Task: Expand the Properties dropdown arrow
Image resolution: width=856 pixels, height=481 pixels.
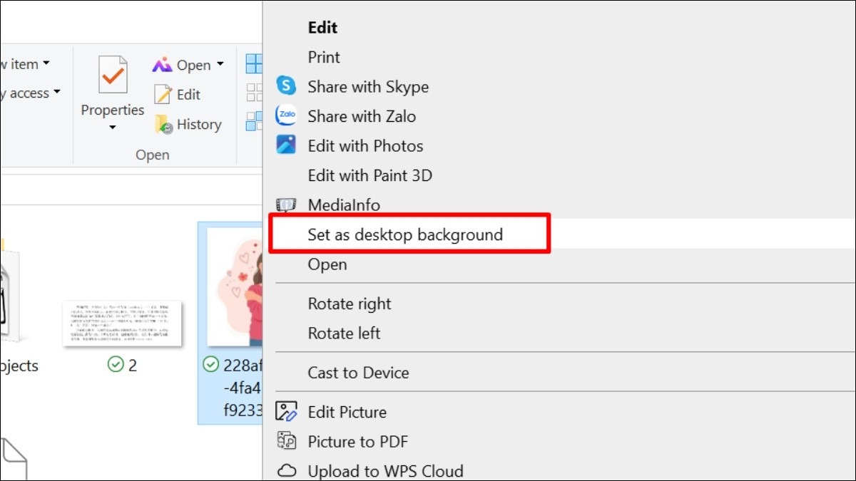Action: [x=113, y=128]
